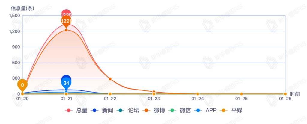This screenshot has height=124, width=307.
Task: Click the 1,500 y-axis tick label
Action: coord(14,16)
